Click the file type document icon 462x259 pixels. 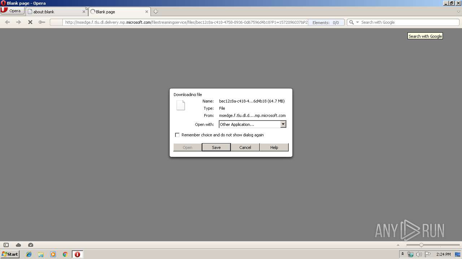click(180, 105)
